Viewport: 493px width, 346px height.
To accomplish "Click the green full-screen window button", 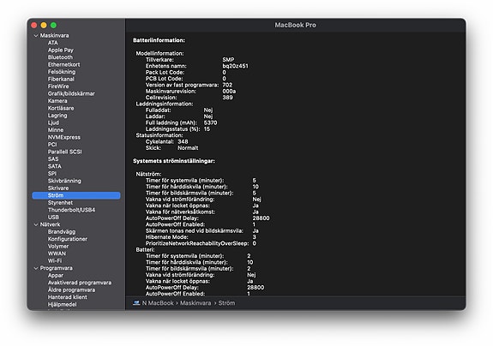I will (53, 25).
